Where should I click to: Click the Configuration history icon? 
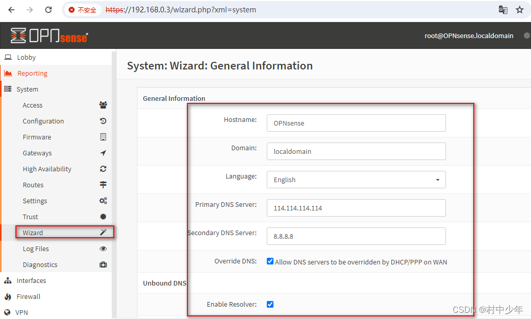click(104, 121)
